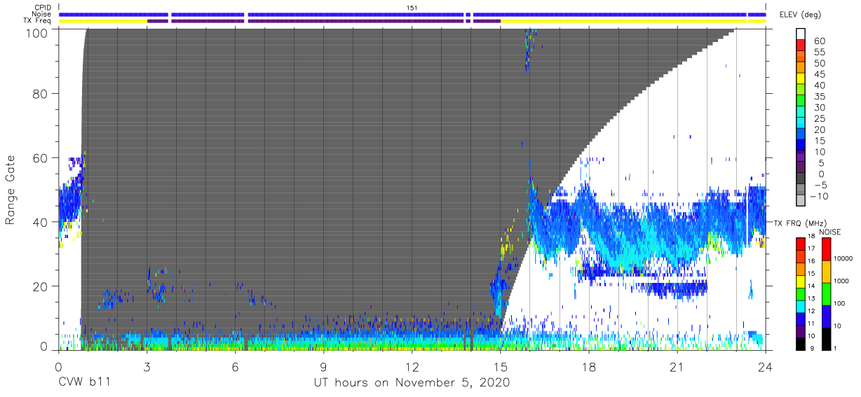Click elevation colorbar label 55
This screenshot has height=397, width=861.
pyautogui.click(x=821, y=53)
